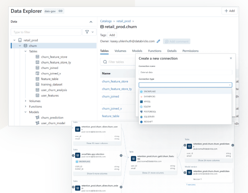Click the user_churn_model model icon

coord(37,123)
